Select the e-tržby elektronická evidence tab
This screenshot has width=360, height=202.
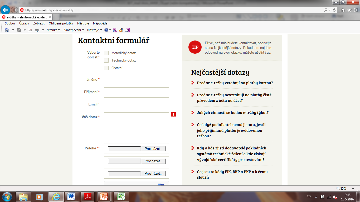coord(27,17)
